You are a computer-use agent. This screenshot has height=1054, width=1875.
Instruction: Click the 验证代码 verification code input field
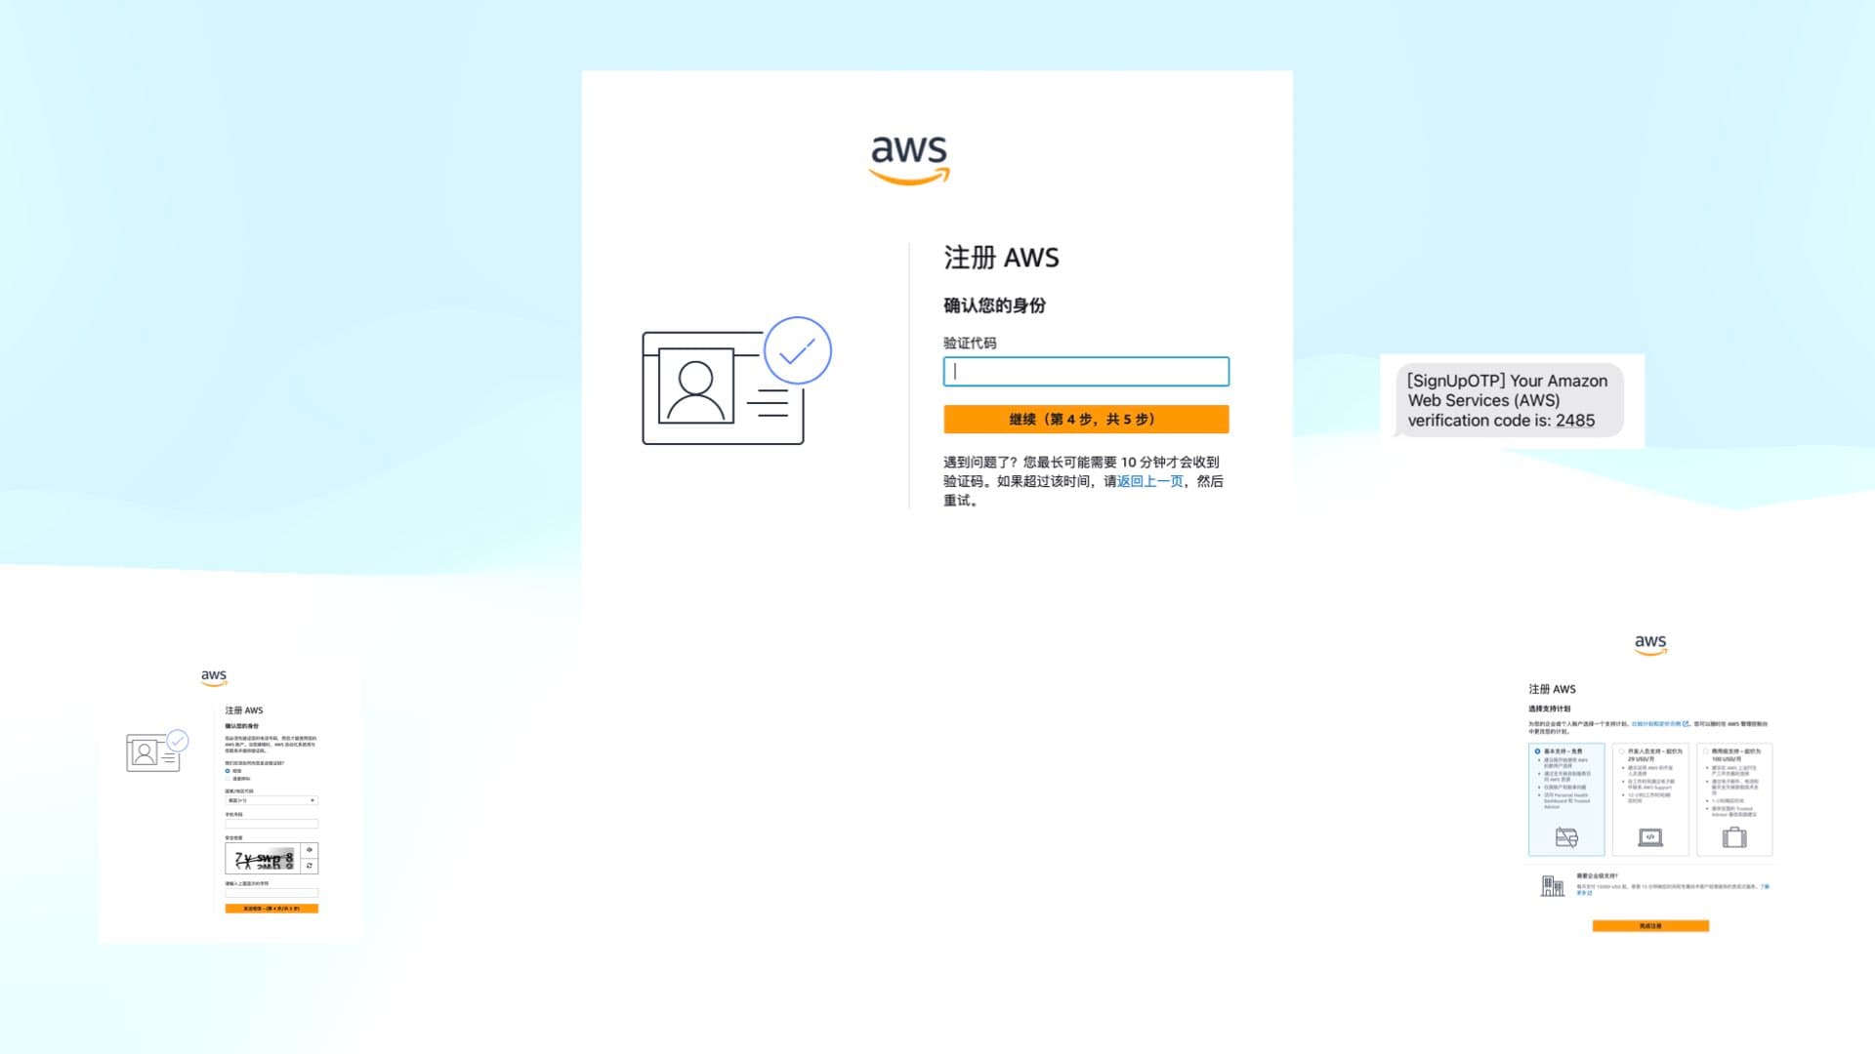[x=1086, y=372]
